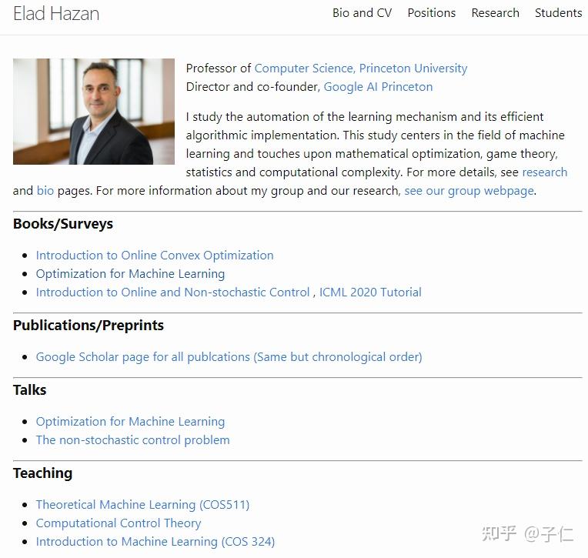Click the professor's profile photo
Viewport: 588px width, 558px height.
[x=94, y=112]
